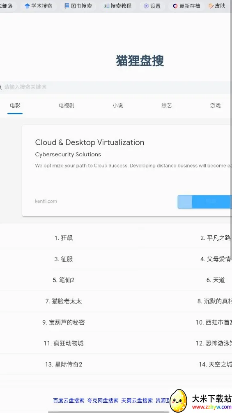
Task: Open 学术搜索 from the top bar
Action: pyautogui.click(x=39, y=6)
